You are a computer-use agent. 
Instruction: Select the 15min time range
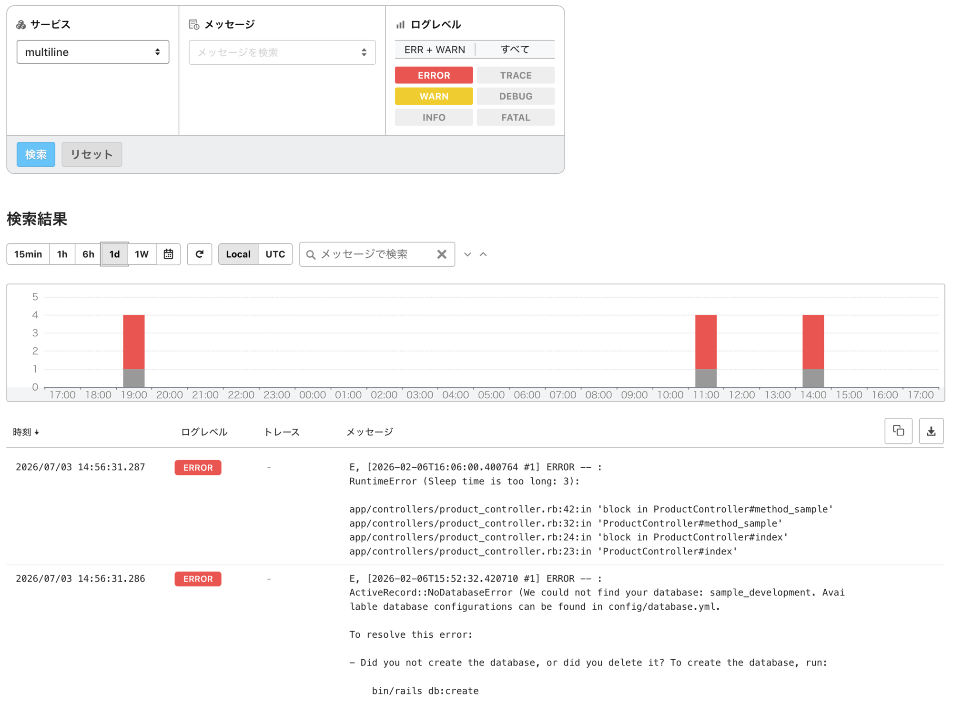(x=28, y=254)
